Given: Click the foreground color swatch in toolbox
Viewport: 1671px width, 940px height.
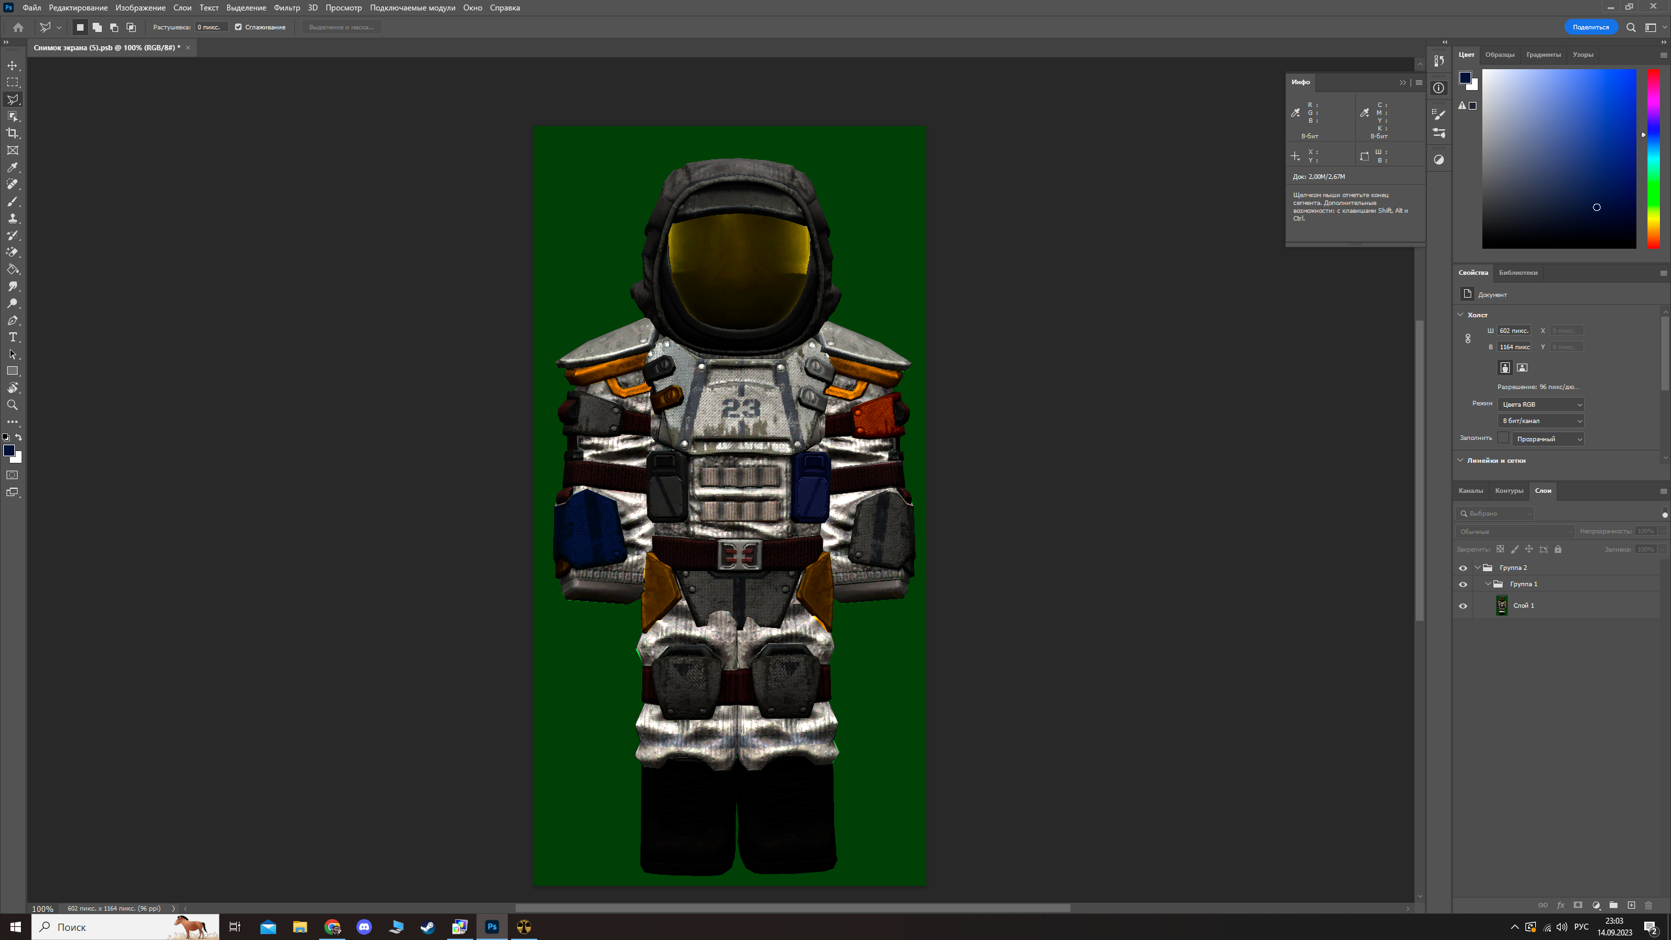Looking at the screenshot, I should pos(9,450).
